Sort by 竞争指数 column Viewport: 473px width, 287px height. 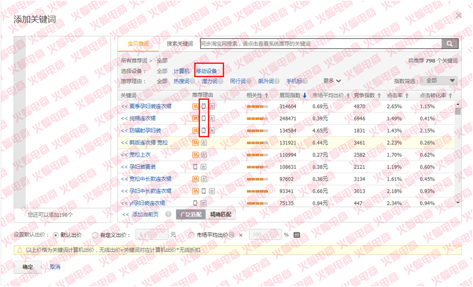tap(367, 96)
